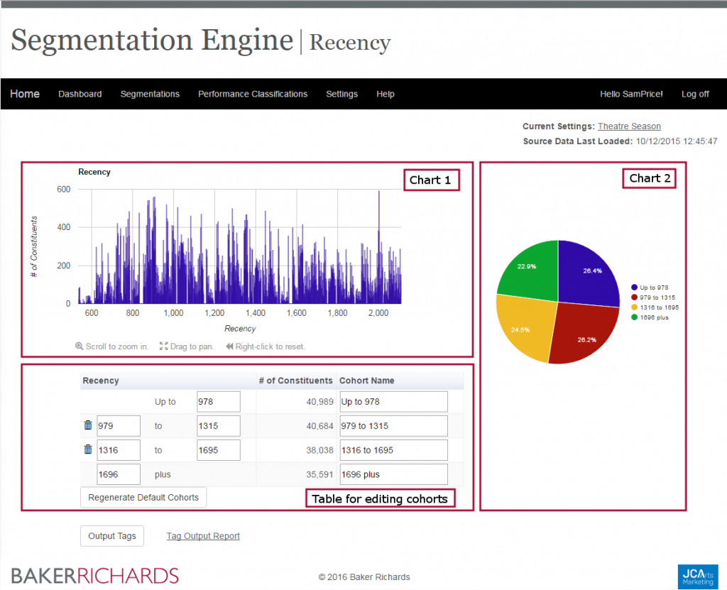Click the JCA Arts Marketing logo
This screenshot has width=727, height=590.
(x=698, y=575)
